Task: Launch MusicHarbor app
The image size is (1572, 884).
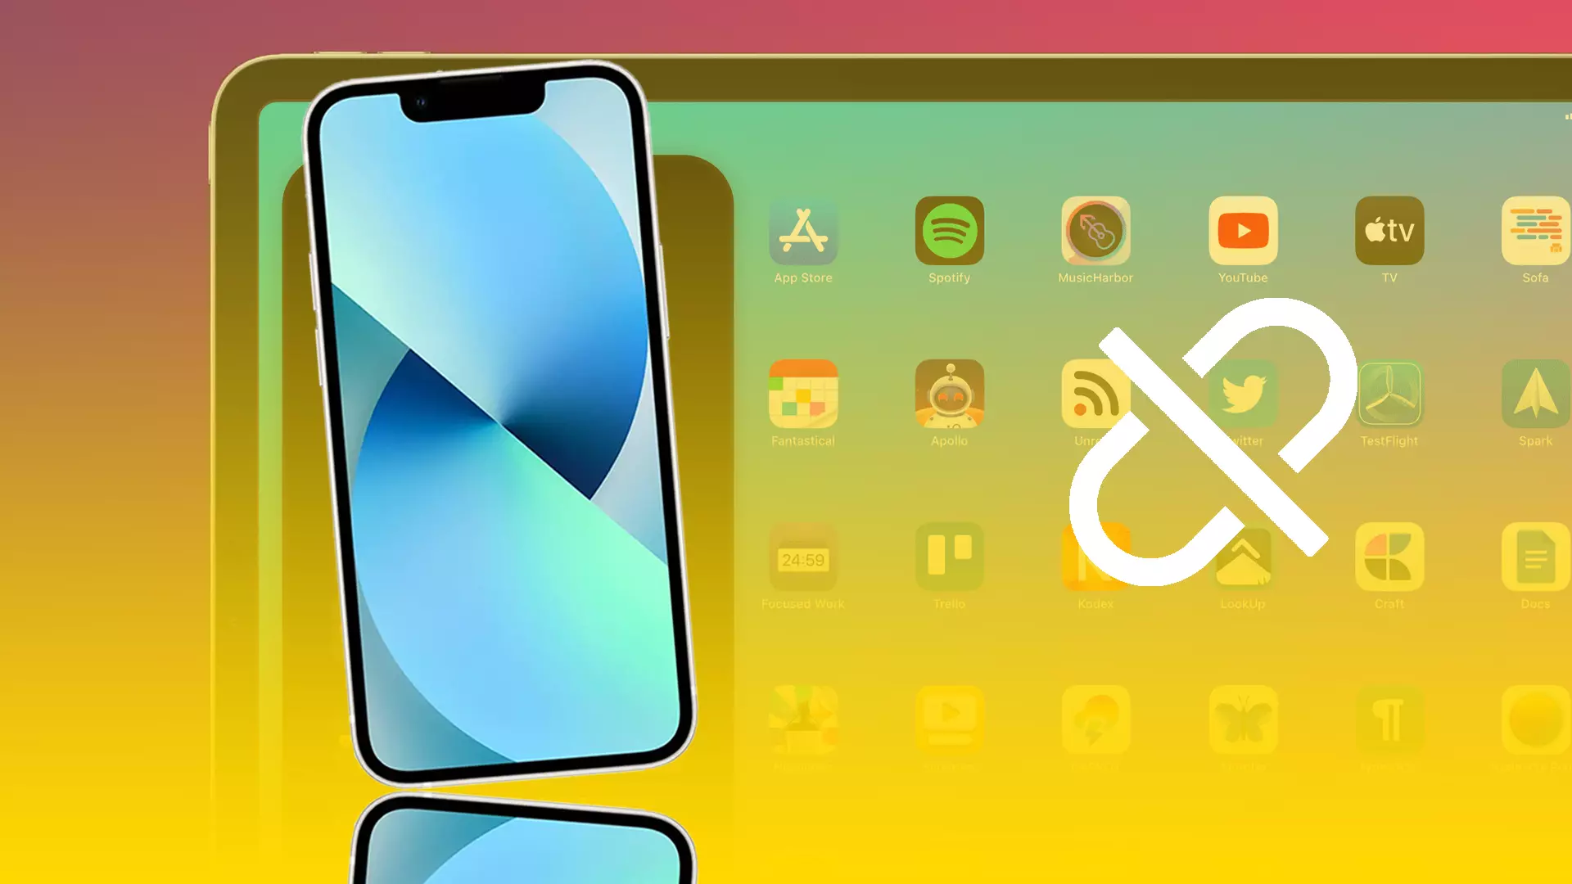Action: 1095,229
